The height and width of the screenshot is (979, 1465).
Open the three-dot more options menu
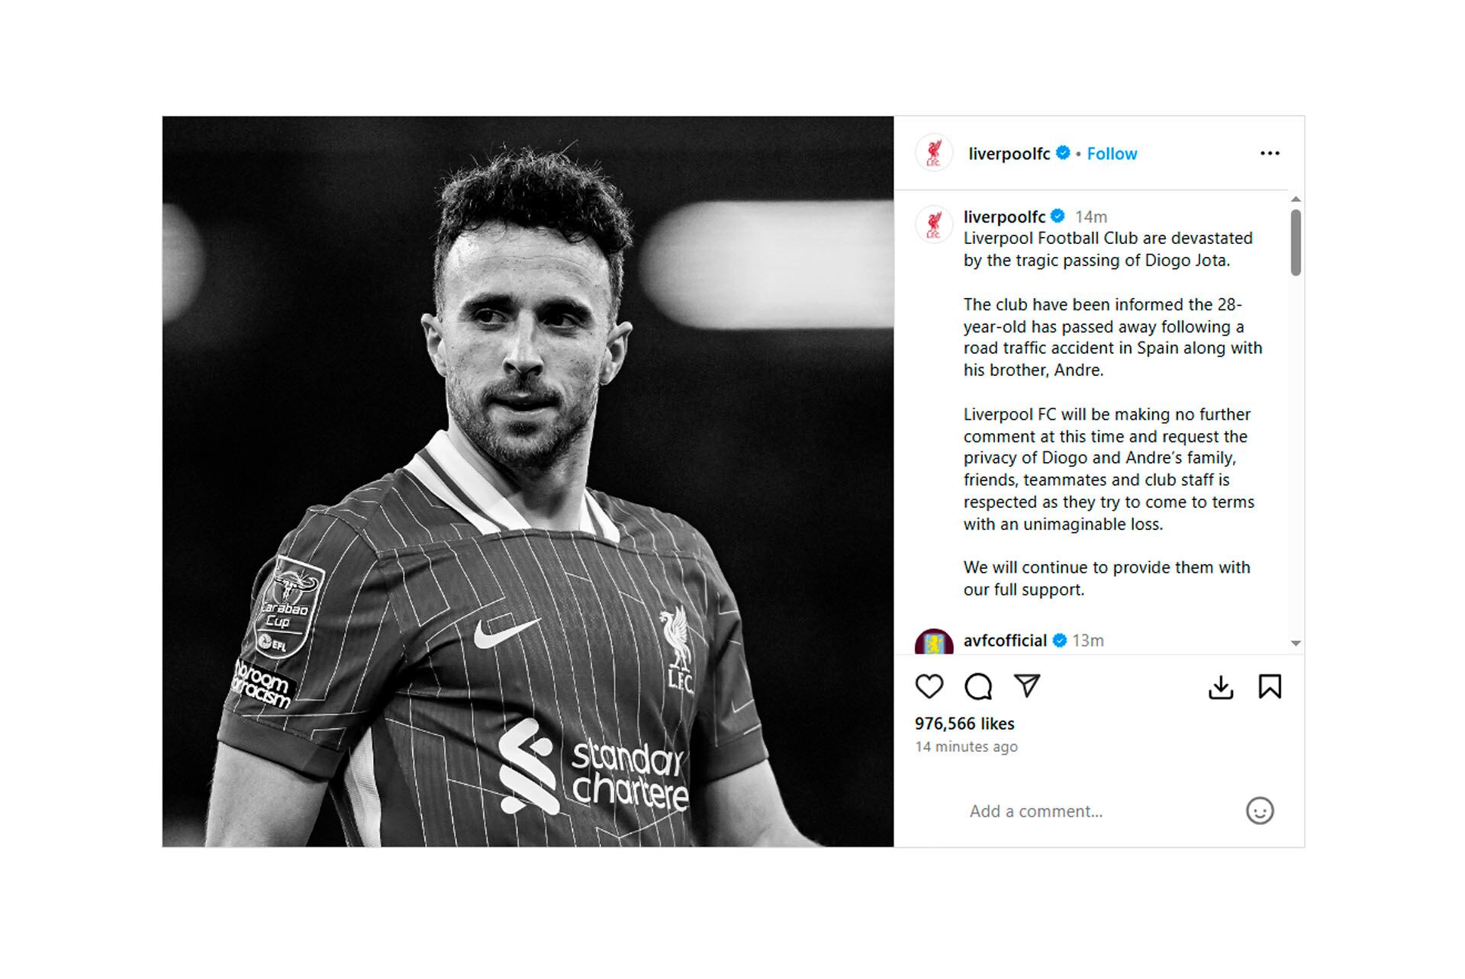click(1270, 153)
